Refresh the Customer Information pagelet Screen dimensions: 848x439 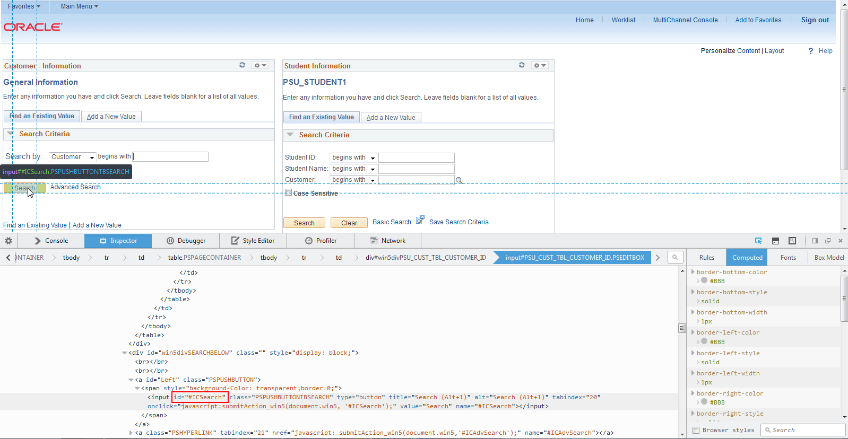click(x=242, y=65)
